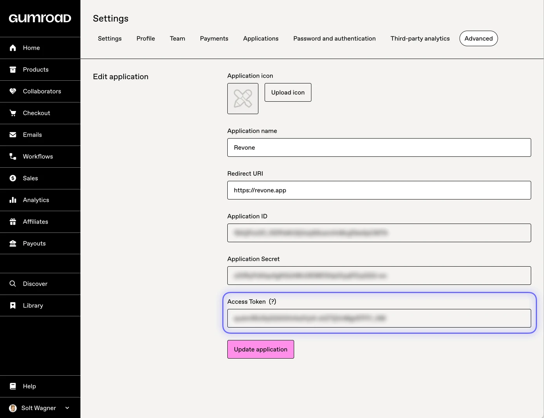Focus the Application name field

tap(379, 147)
